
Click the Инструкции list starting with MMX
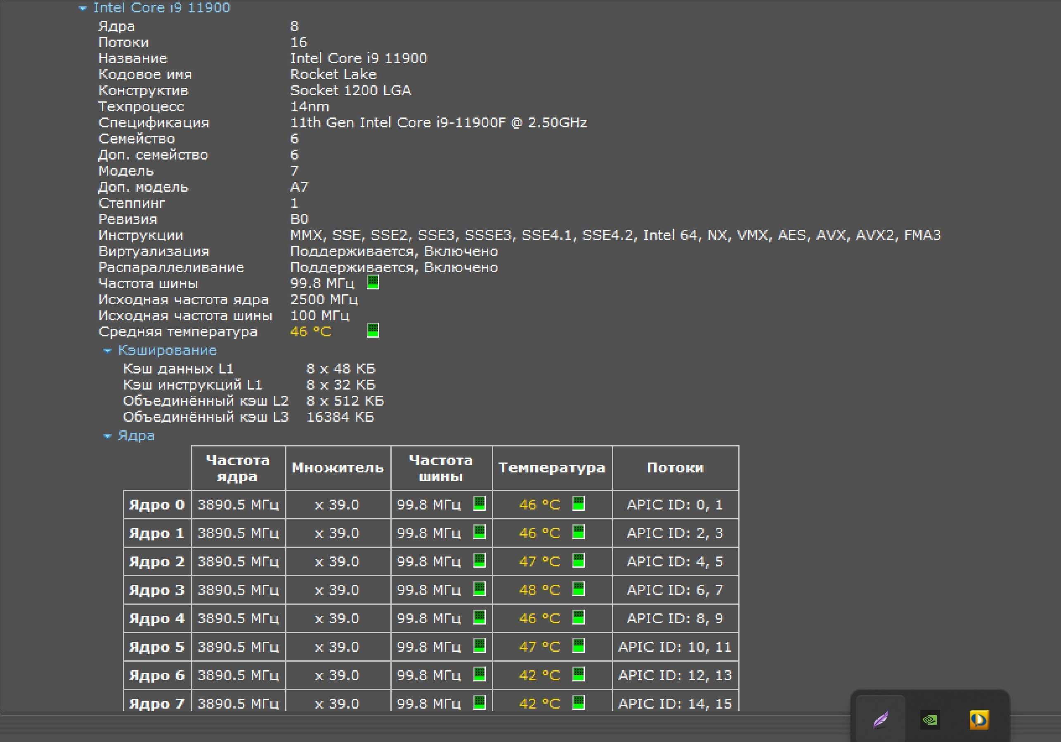pos(615,235)
